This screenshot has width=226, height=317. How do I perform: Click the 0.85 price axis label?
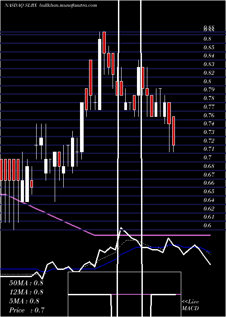click(x=209, y=48)
